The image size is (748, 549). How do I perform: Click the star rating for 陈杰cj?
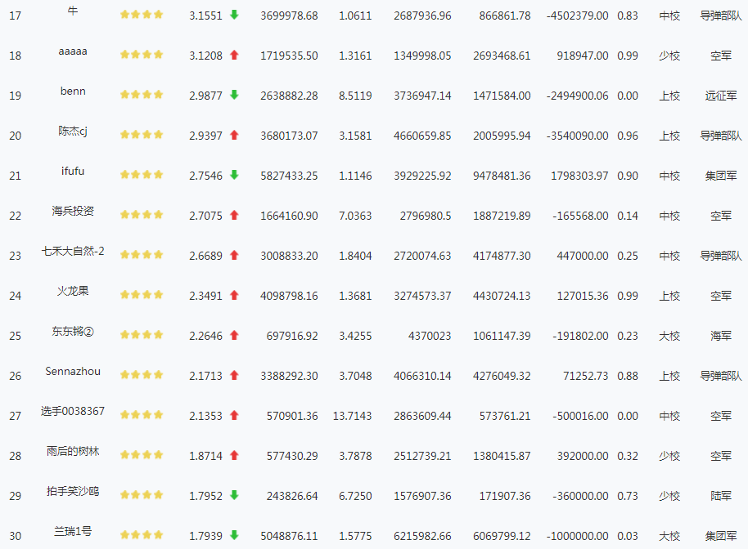click(x=142, y=135)
